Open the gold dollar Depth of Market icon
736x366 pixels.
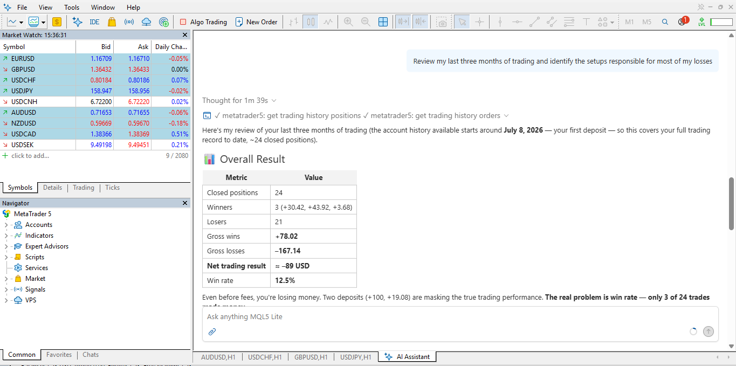[57, 22]
